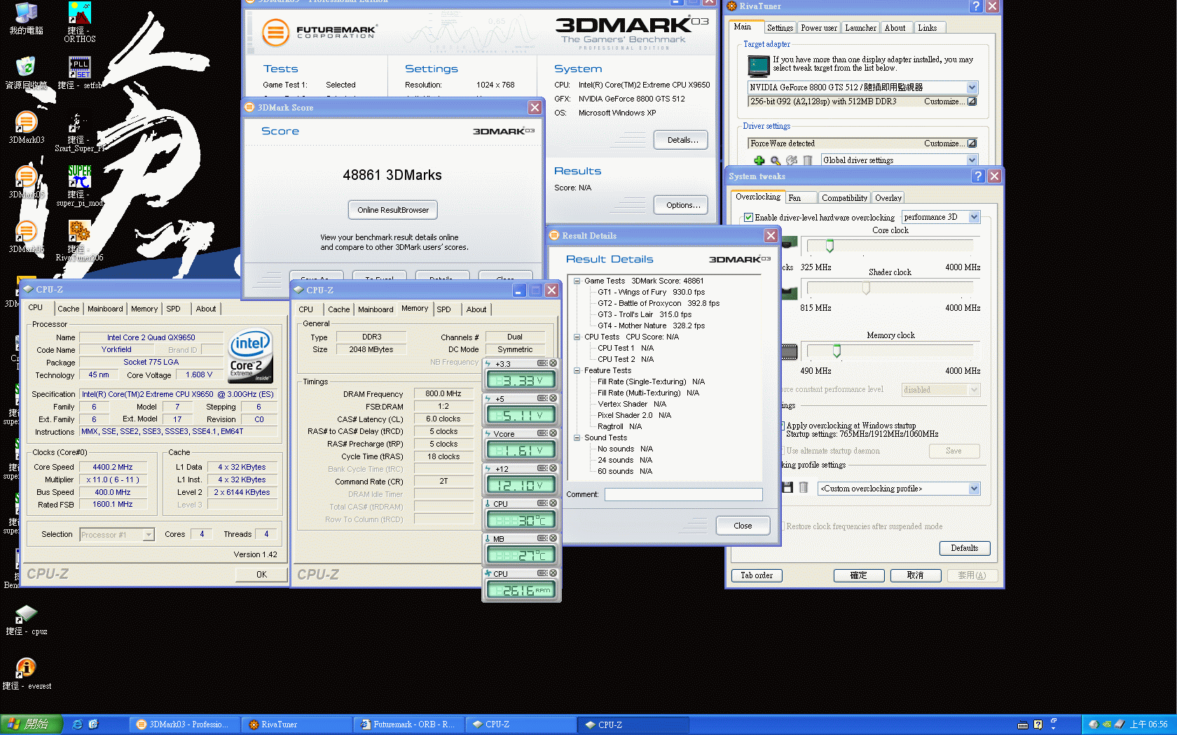
Task: Open the Global driver settings dropdown
Action: 972,160
